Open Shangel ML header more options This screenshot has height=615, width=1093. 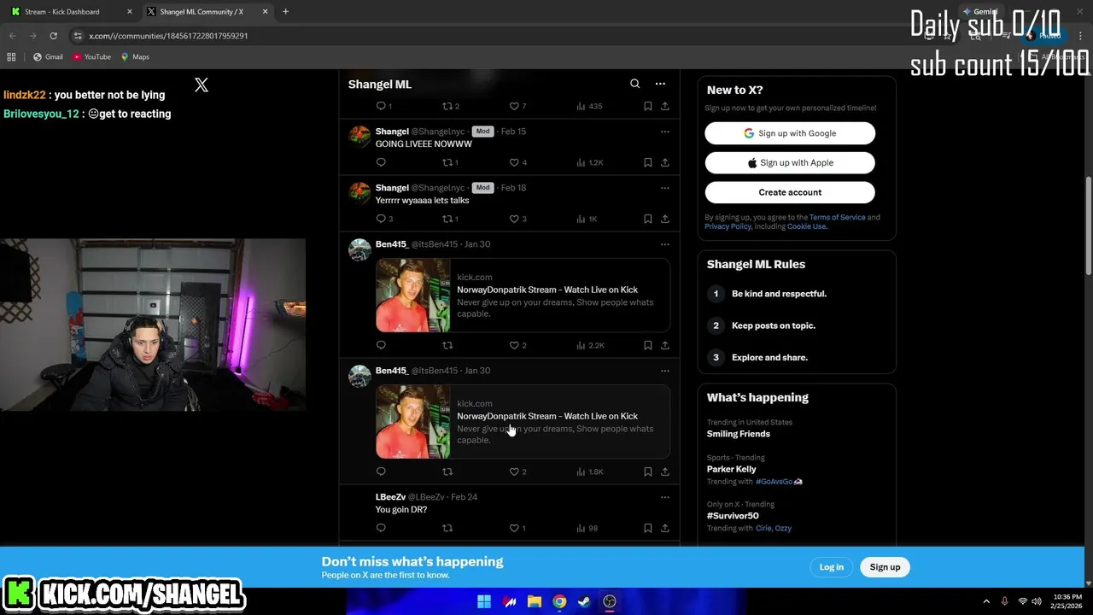(x=660, y=84)
